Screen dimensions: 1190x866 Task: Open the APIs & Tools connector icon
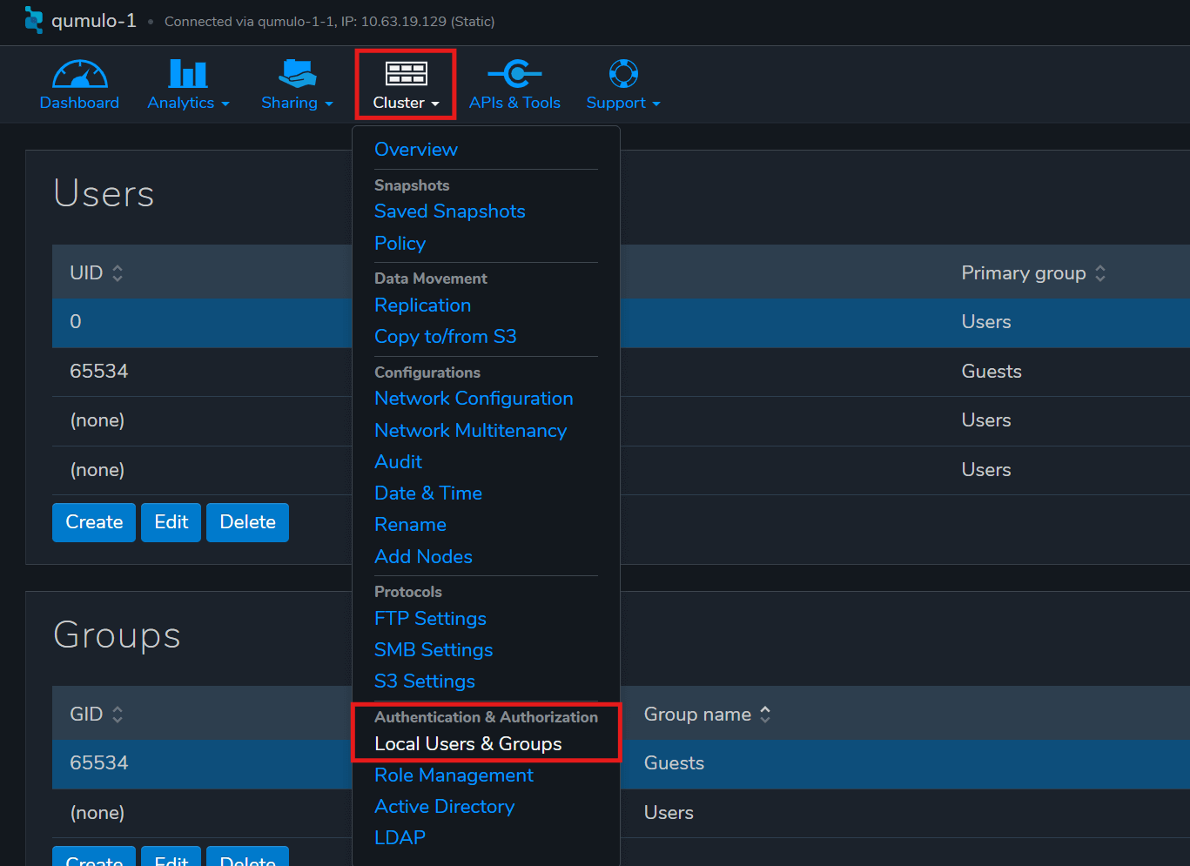514,74
